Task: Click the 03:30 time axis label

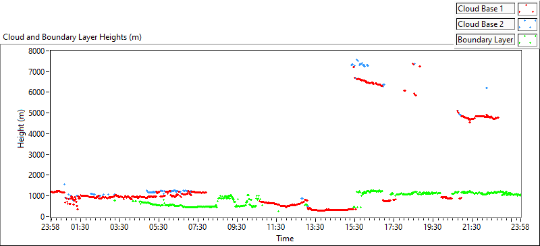Action: 120,226
